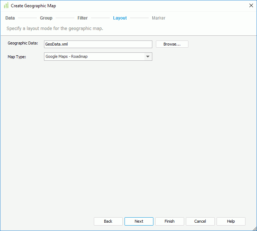Click the Geographic Data text field

pos(98,44)
